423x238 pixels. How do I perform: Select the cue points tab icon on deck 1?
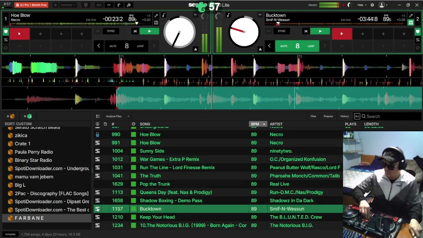(6, 32)
